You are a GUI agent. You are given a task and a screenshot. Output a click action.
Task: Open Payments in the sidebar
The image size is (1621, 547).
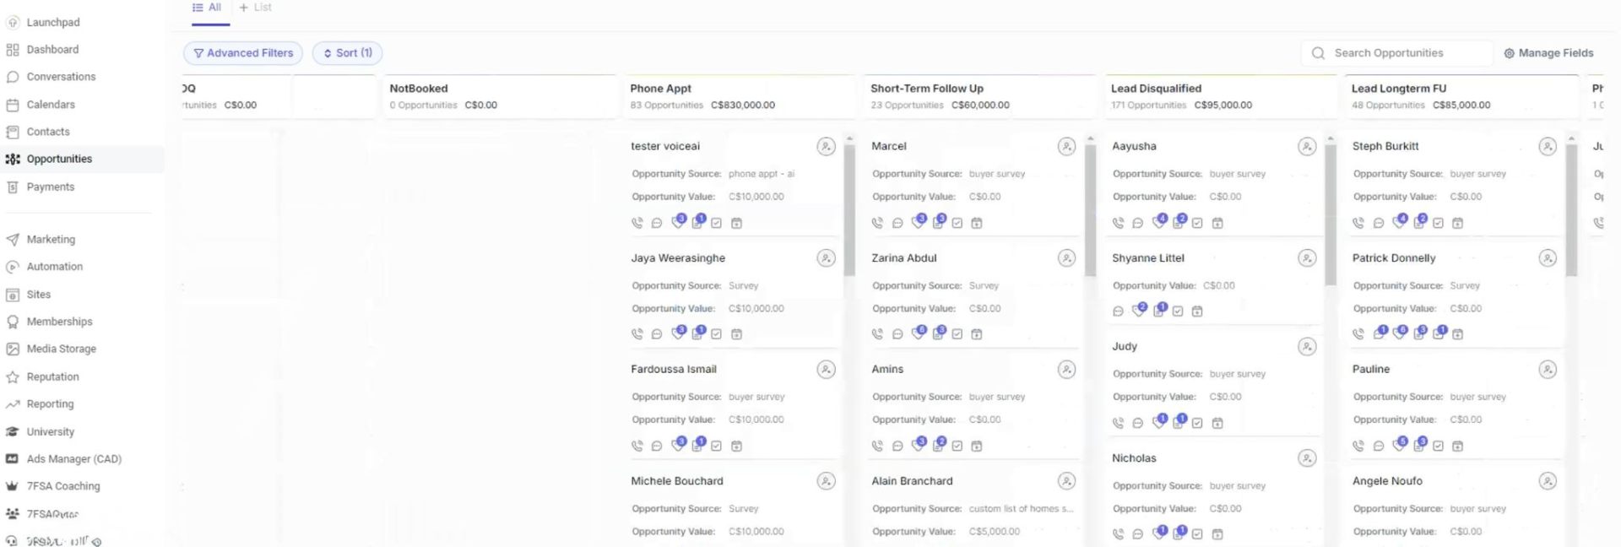tap(50, 187)
